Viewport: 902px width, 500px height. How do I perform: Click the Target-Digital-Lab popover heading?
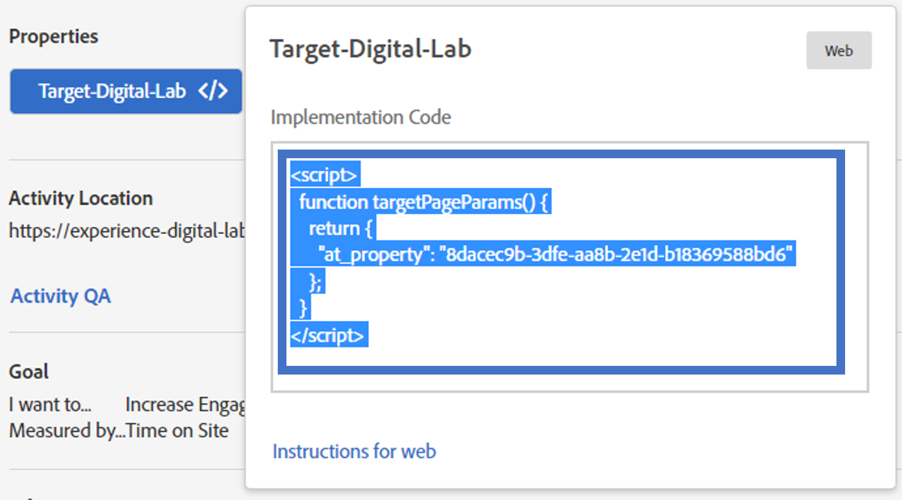click(371, 49)
